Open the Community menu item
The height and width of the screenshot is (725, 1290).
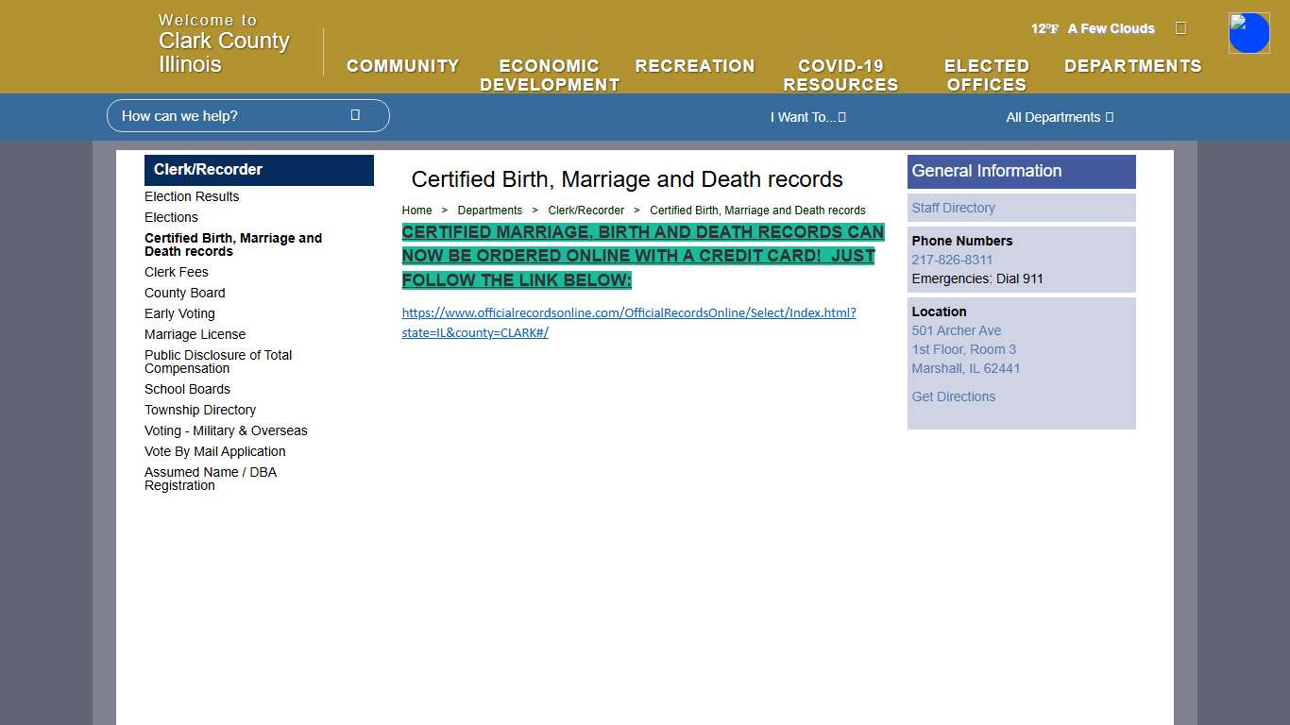point(402,66)
